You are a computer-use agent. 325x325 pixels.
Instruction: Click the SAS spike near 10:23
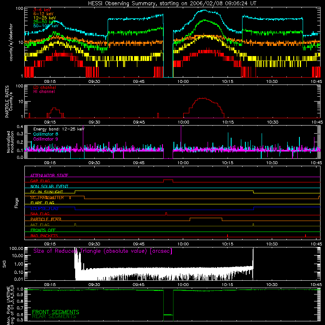(253, 257)
